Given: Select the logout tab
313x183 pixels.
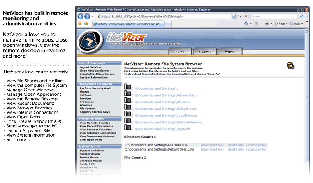Looking at the screenshot, I should [x=230, y=51].
